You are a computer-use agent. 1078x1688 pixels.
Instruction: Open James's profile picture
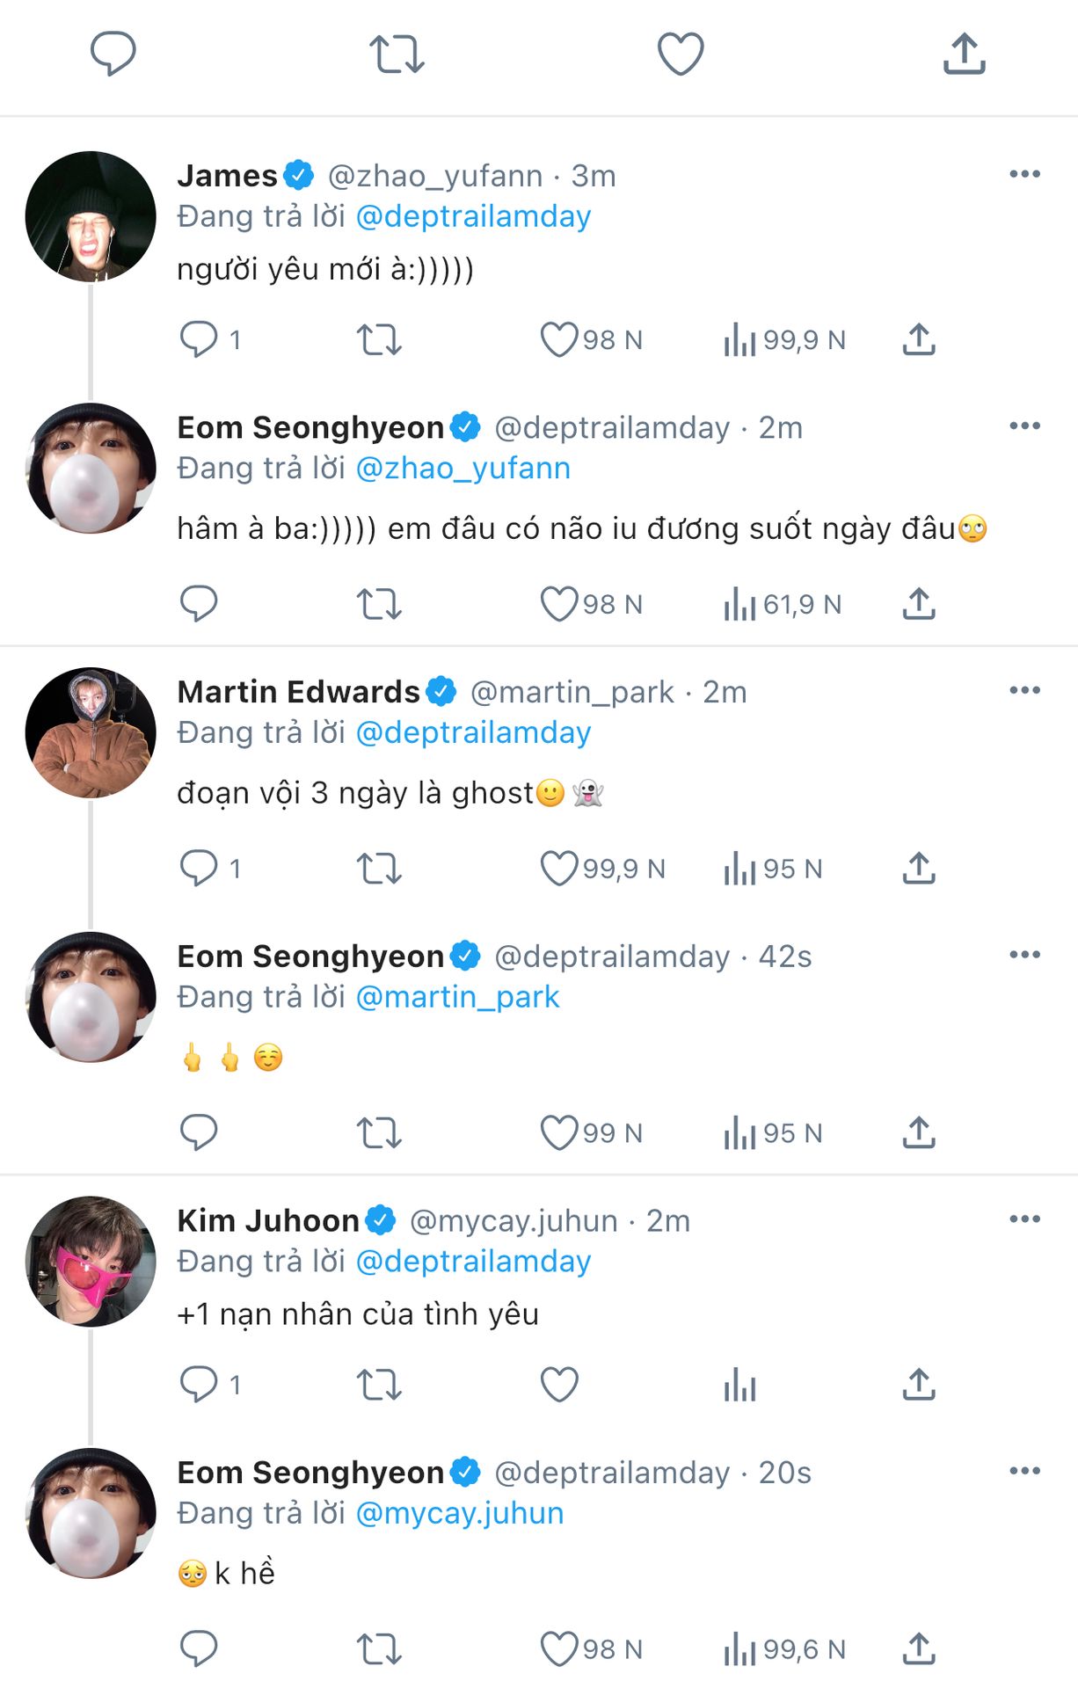[x=91, y=216]
